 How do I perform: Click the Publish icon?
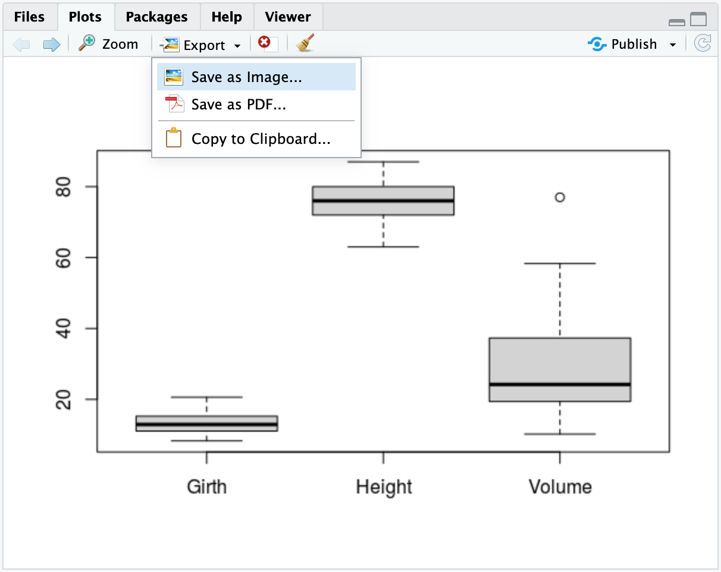(x=597, y=44)
